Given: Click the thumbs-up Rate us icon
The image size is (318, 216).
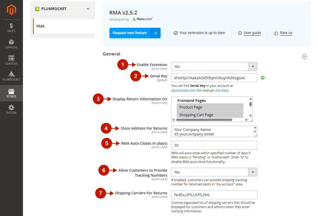Looking at the screenshot, I should click(276, 33).
